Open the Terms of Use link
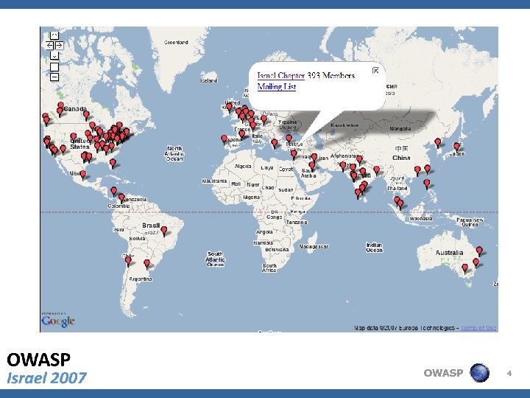 [478, 328]
